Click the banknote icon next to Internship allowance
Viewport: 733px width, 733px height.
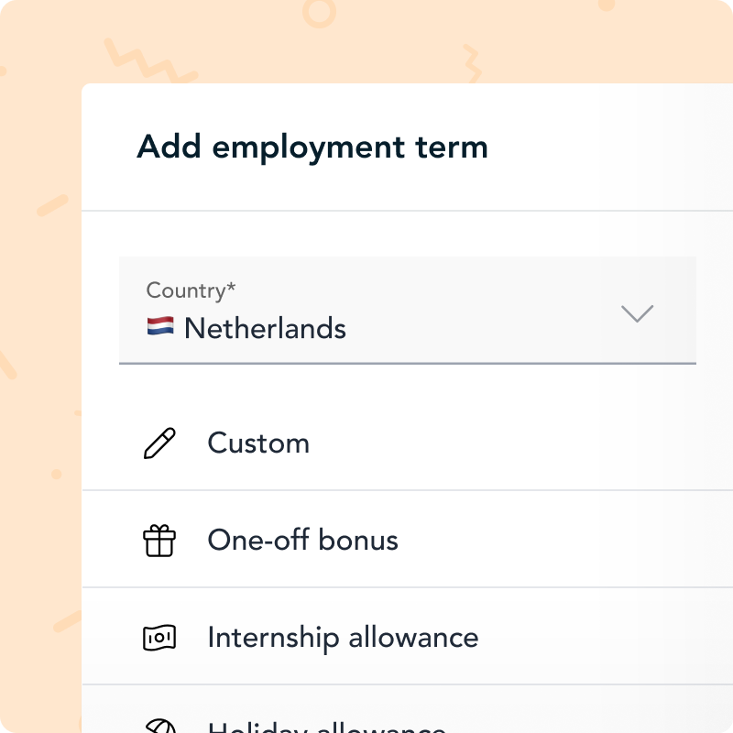pyautogui.click(x=159, y=637)
